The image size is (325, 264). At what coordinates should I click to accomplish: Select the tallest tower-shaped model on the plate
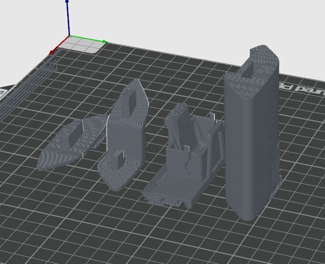click(252, 132)
